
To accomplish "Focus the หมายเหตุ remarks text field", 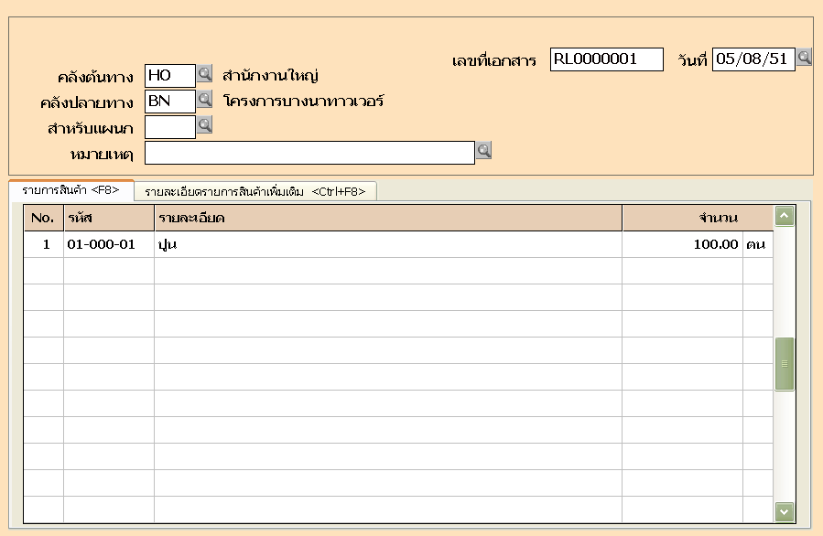I will coord(309,152).
